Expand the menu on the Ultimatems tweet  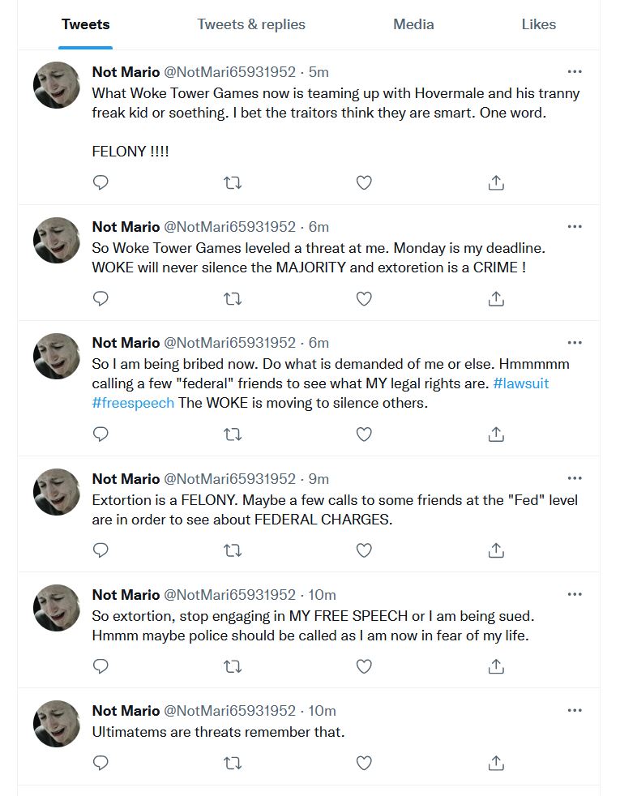click(575, 710)
